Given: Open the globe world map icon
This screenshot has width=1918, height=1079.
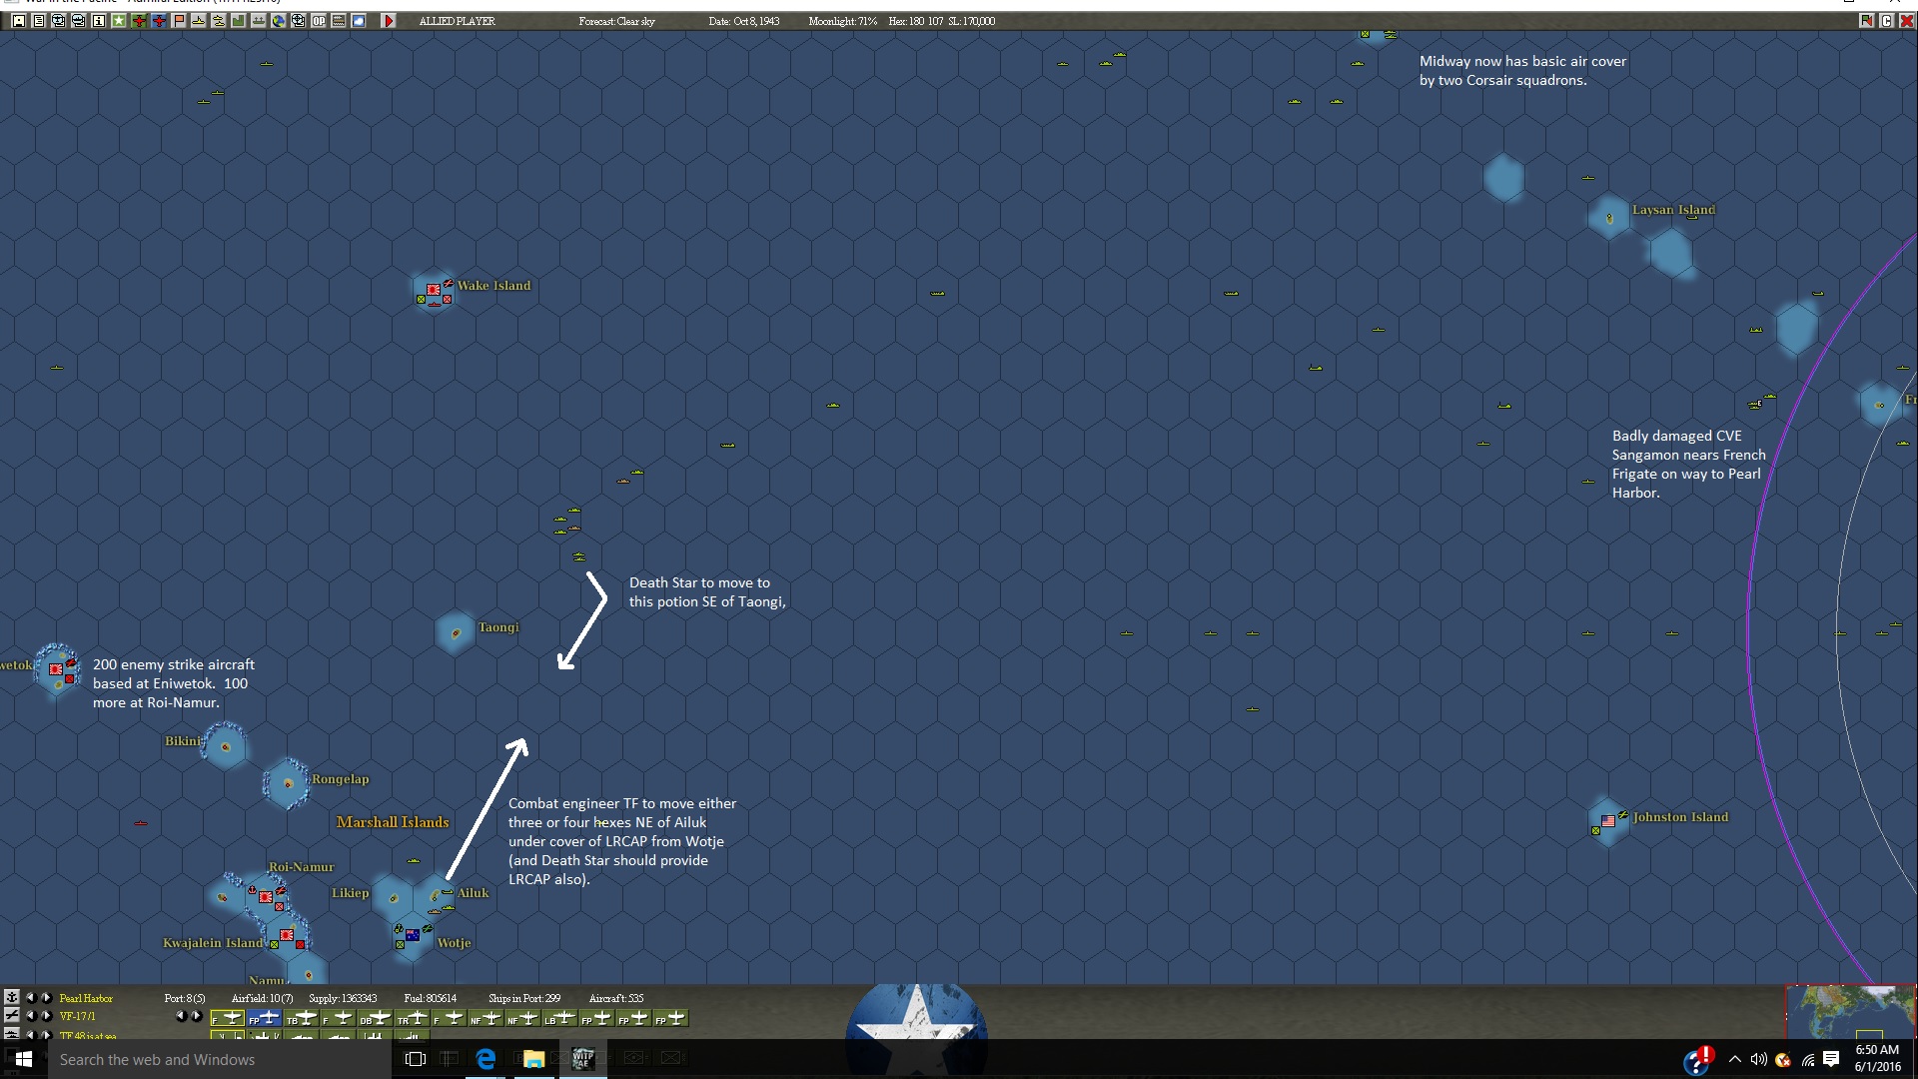Looking at the screenshot, I should click(x=279, y=21).
